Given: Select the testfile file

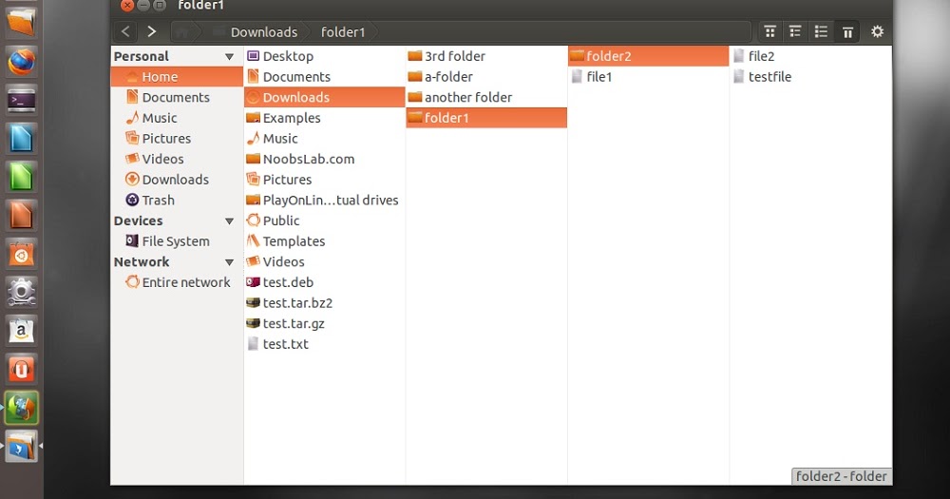Looking at the screenshot, I should tap(810, 77).
